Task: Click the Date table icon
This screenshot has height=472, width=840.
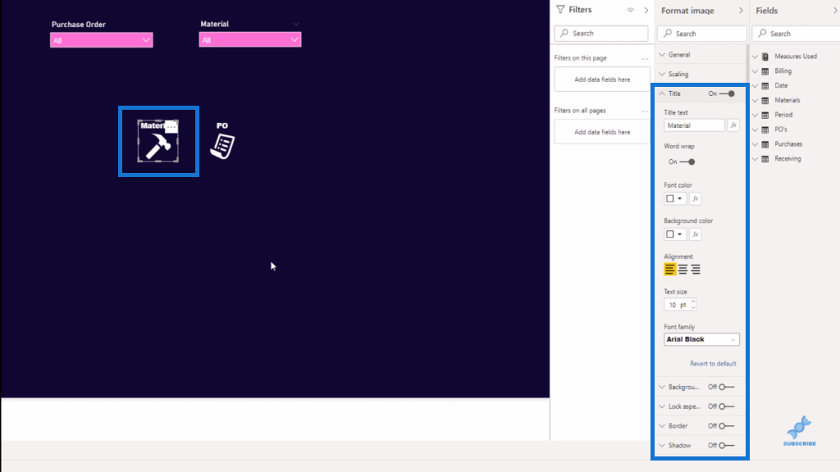Action: (x=765, y=85)
